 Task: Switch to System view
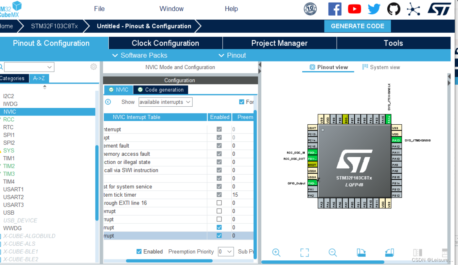coord(381,67)
